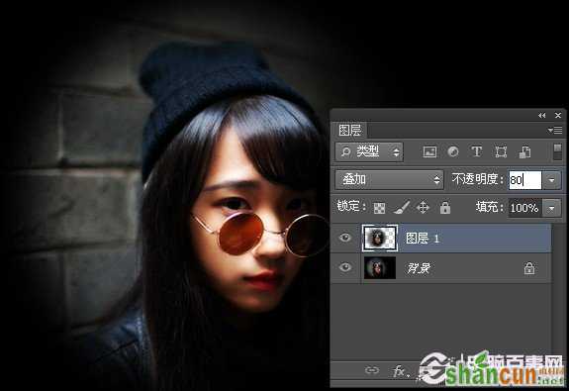The width and height of the screenshot is (569, 391).
Task: Open the 类型 filter type dropdown
Action: [369, 151]
